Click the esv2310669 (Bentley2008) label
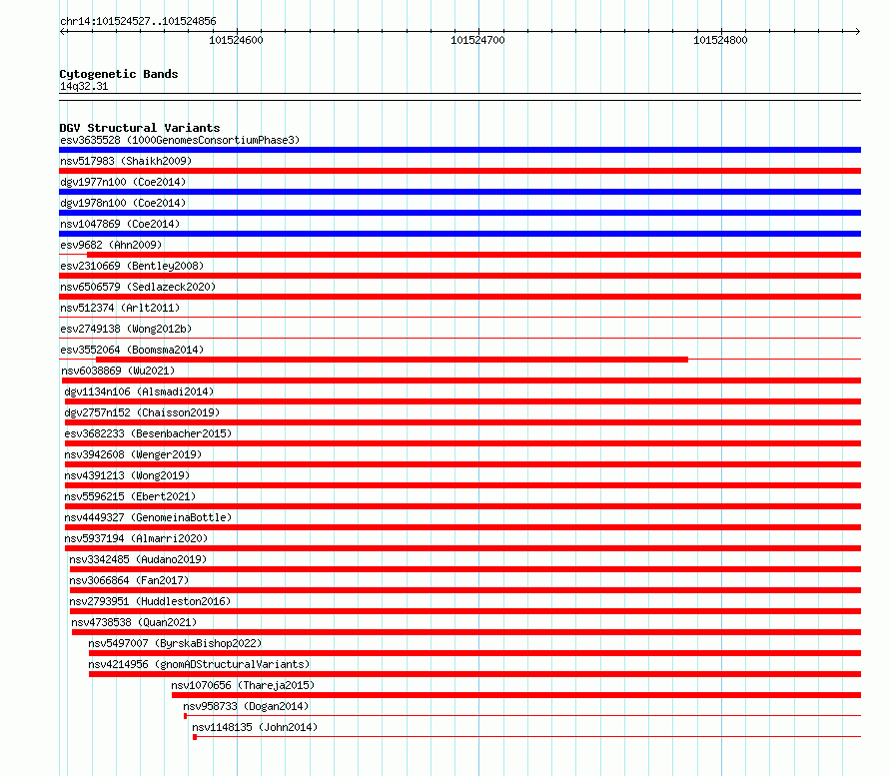Viewport: 889px width, 776px height. pyautogui.click(x=132, y=266)
